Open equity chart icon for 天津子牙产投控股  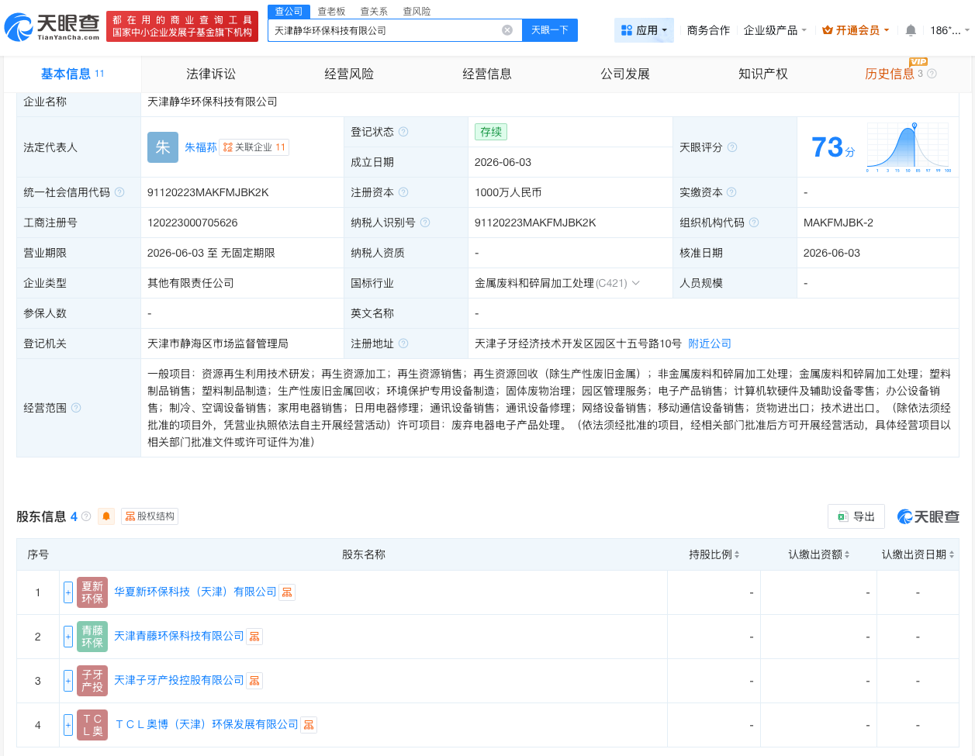(x=254, y=681)
